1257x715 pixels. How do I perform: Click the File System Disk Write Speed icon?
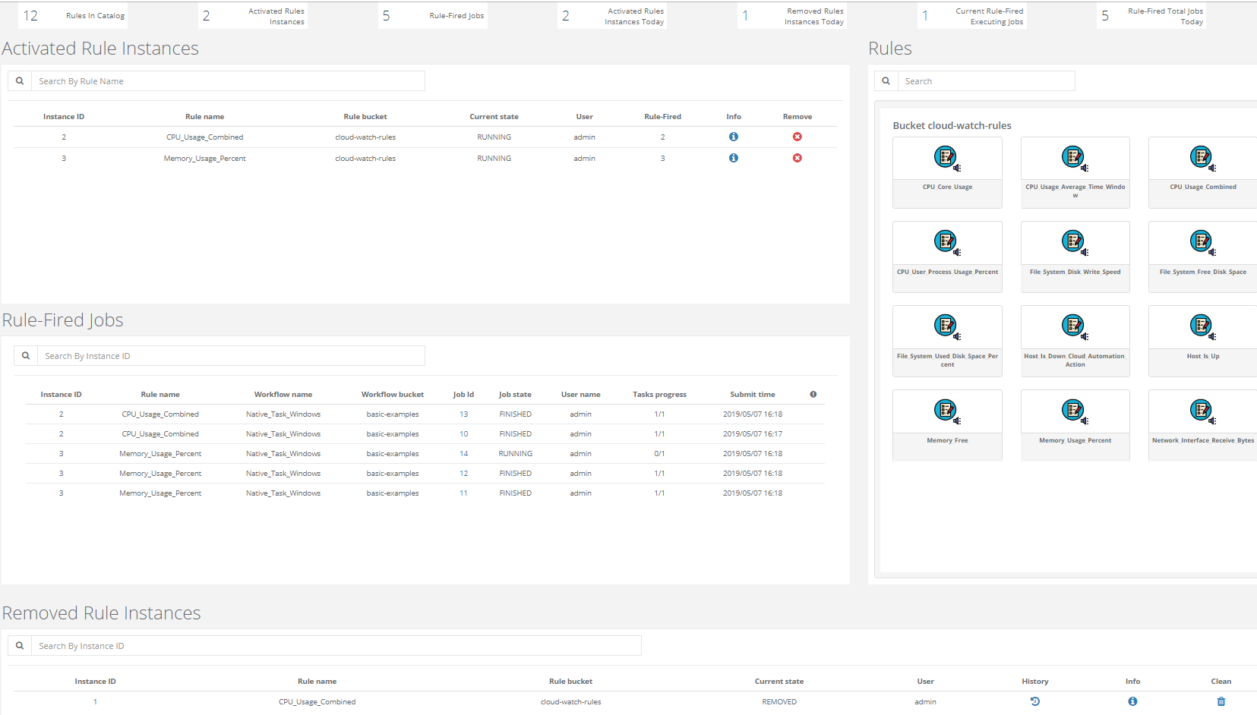tap(1074, 242)
